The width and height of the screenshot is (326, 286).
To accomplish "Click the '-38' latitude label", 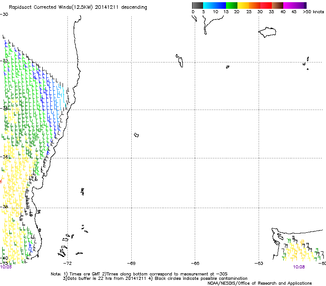I will pos(4,207).
